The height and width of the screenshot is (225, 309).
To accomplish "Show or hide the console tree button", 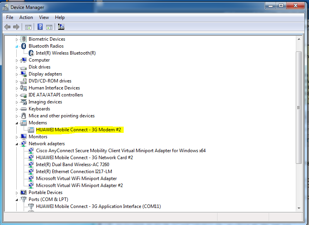I will click(28, 27).
